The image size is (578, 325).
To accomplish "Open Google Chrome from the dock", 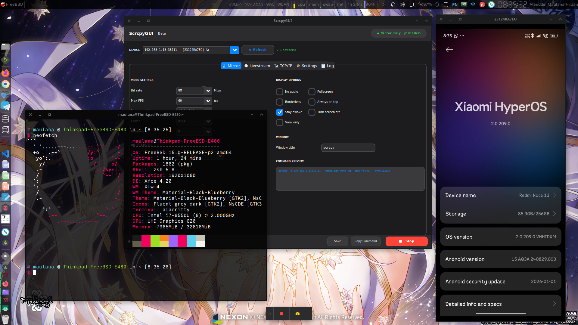I will [x=5, y=84].
